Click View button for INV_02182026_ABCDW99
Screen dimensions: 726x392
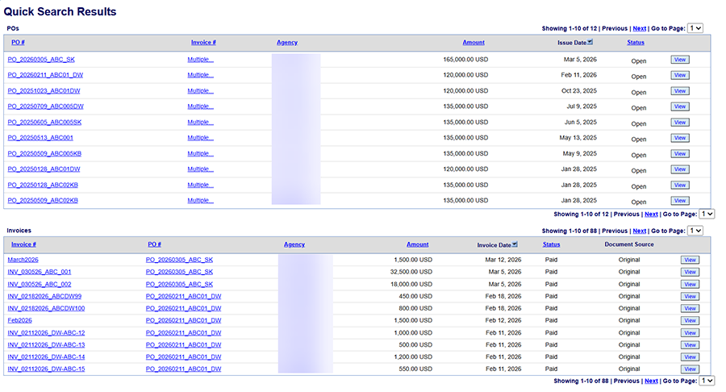pos(690,296)
